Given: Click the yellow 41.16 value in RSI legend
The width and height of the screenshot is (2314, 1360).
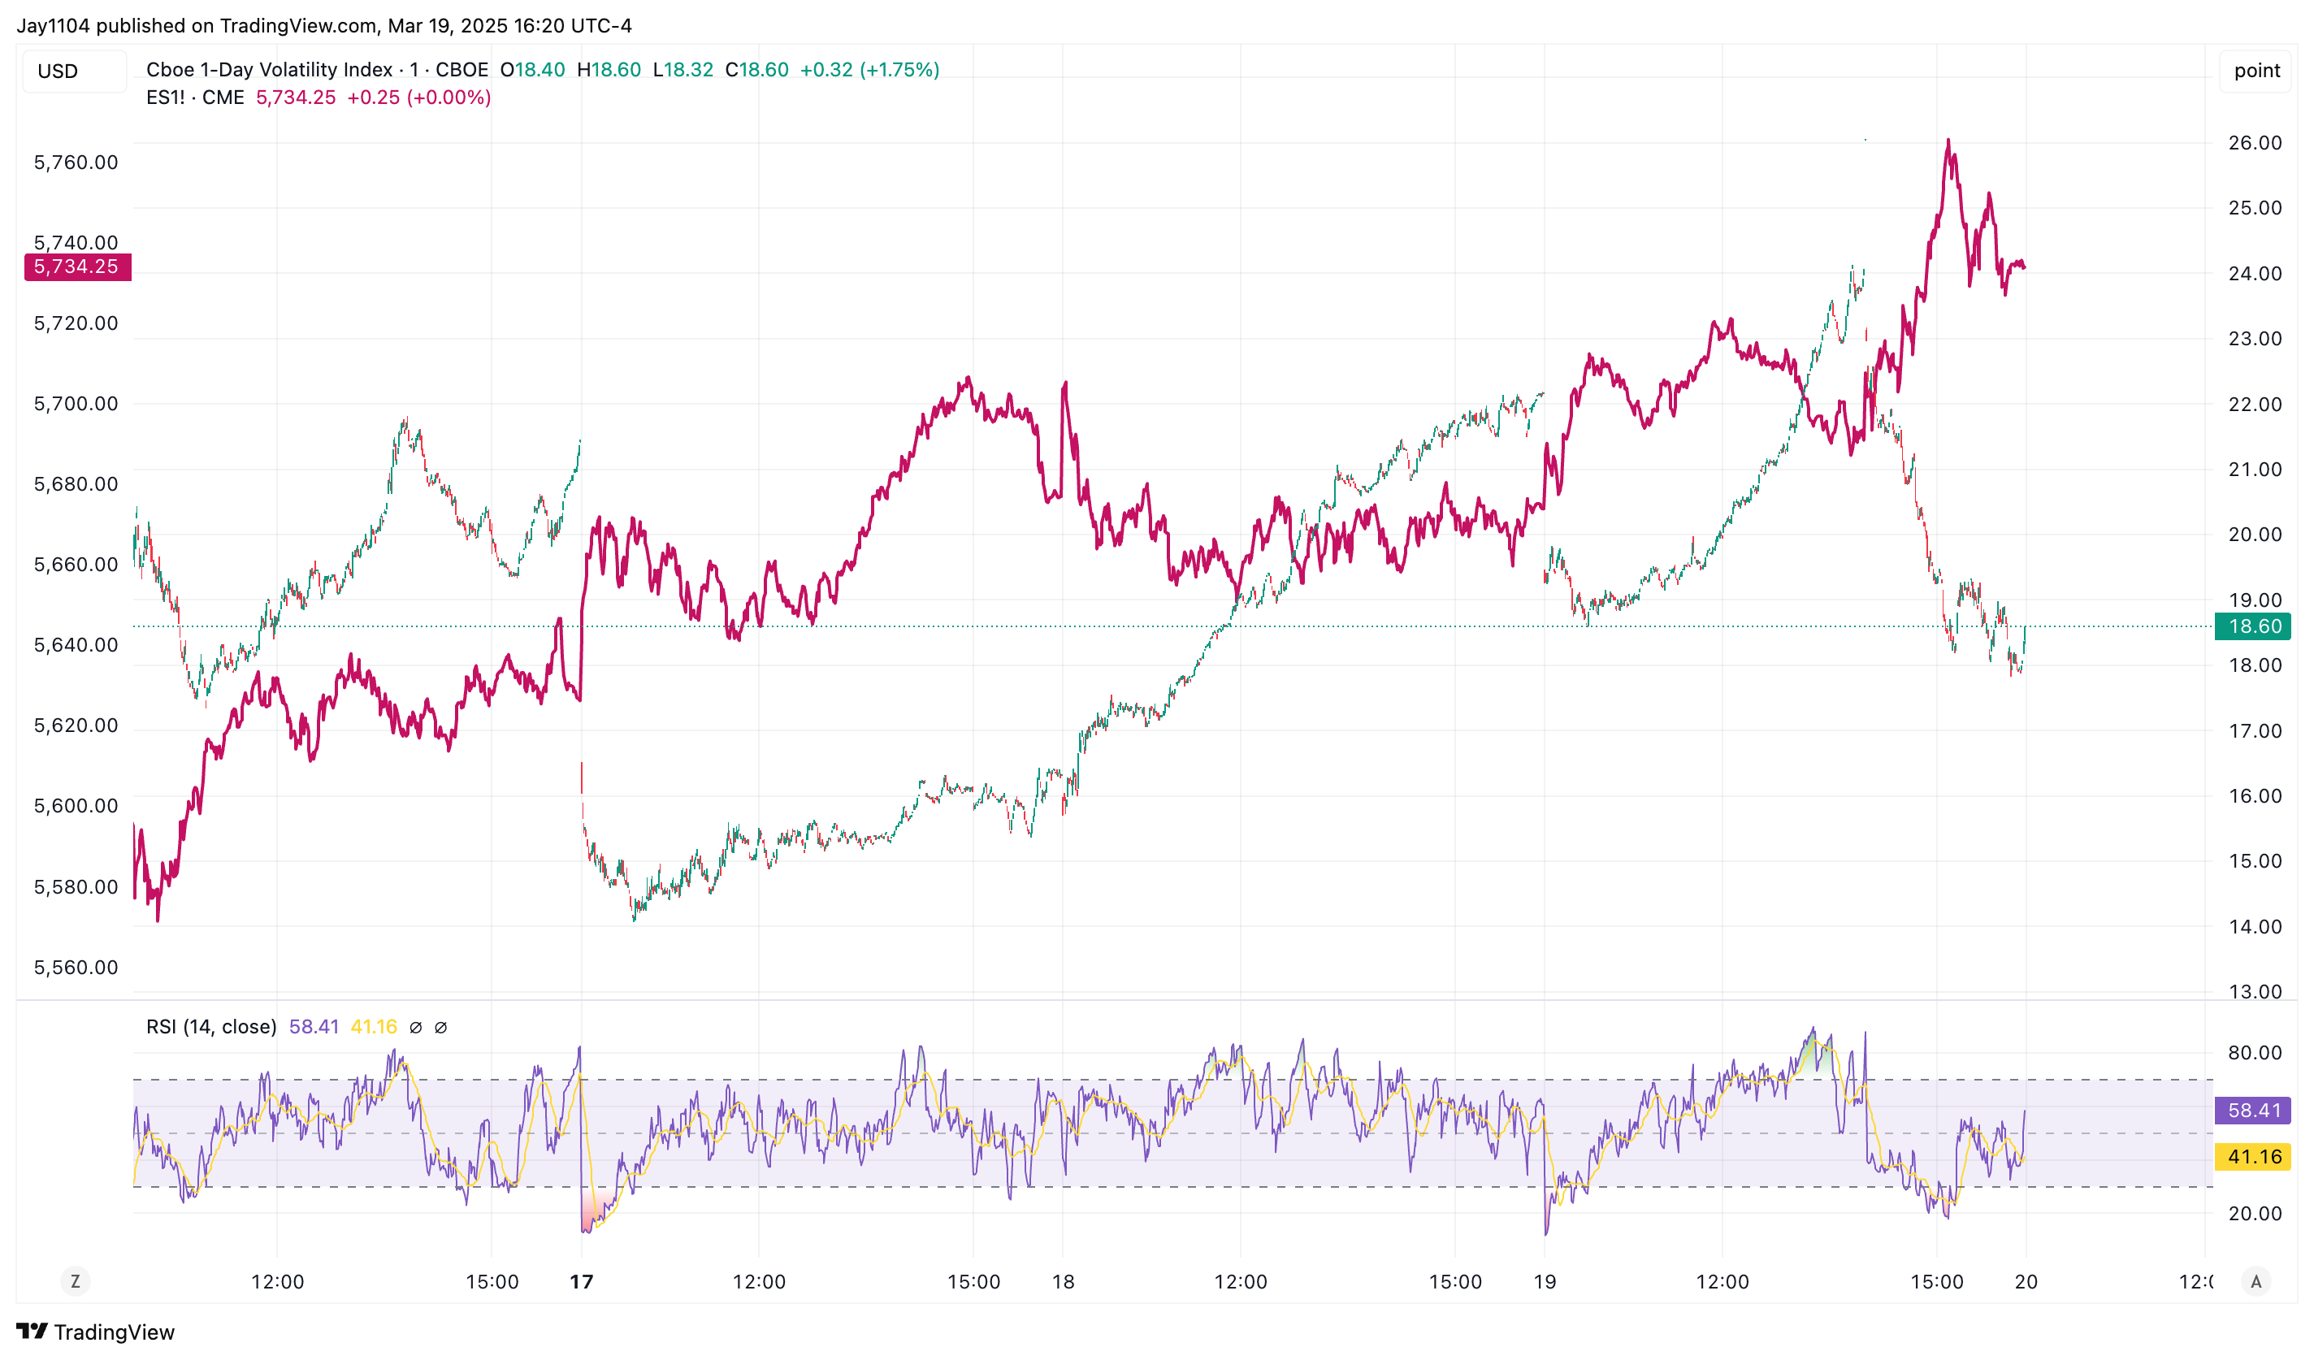Looking at the screenshot, I should 374,1027.
